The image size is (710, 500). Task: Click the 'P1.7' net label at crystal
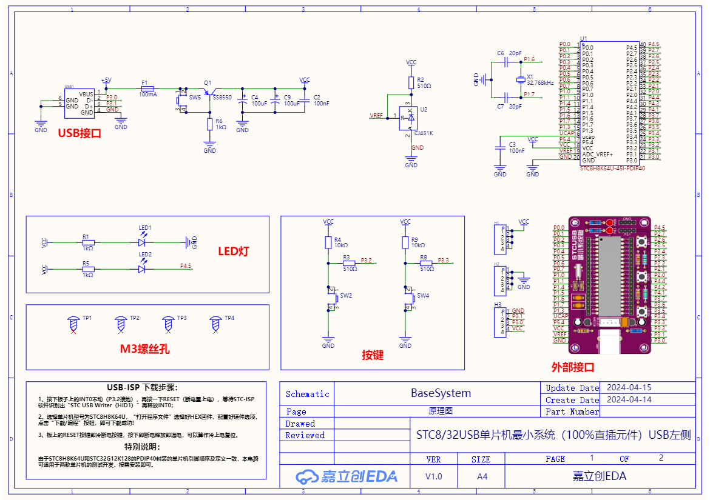(x=529, y=94)
